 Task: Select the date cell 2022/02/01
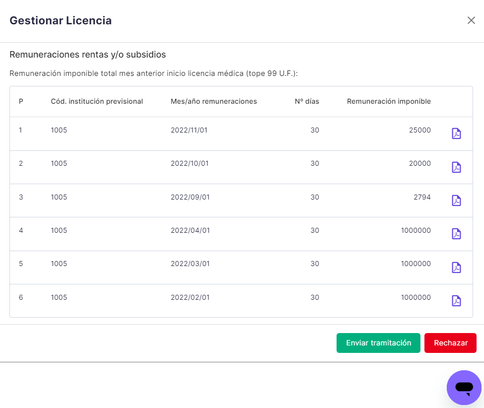(x=190, y=297)
